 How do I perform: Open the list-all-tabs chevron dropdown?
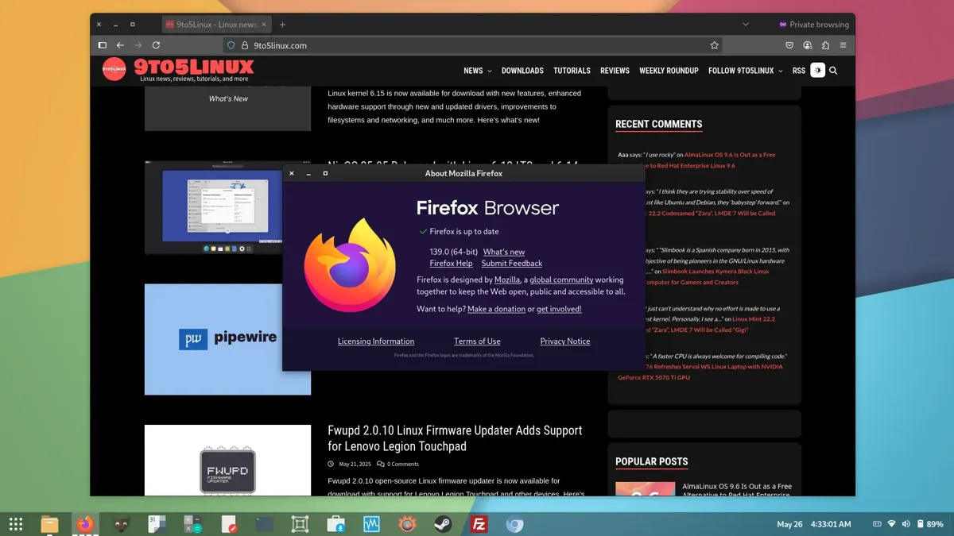point(746,24)
